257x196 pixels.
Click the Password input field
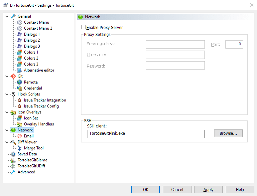click(x=175, y=66)
